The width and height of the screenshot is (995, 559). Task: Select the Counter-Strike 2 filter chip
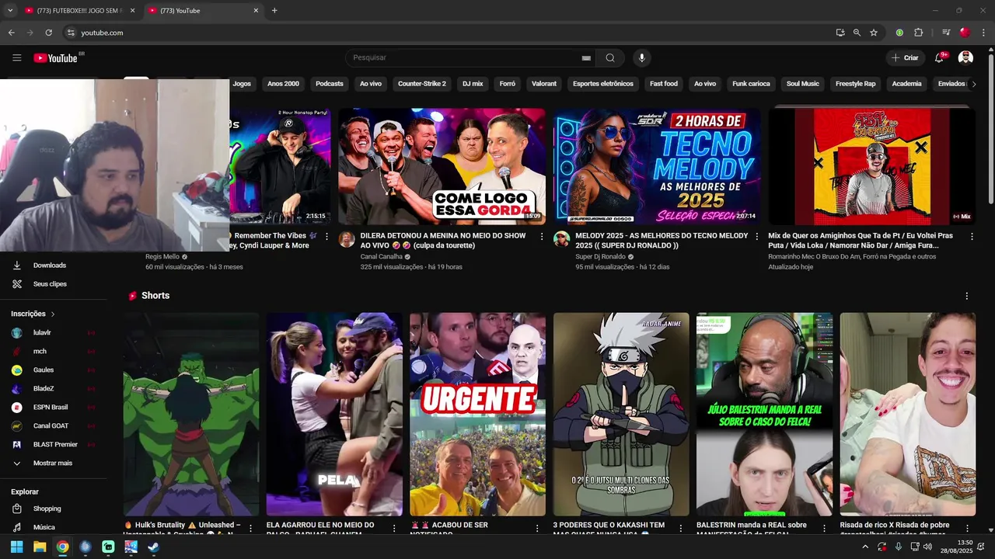point(422,84)
